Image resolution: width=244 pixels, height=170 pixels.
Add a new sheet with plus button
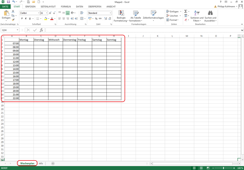[53, 164]
